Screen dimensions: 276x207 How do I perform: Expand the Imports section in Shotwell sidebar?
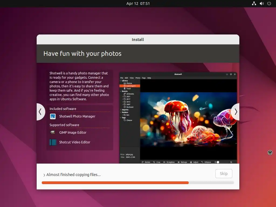coord(121,110)
